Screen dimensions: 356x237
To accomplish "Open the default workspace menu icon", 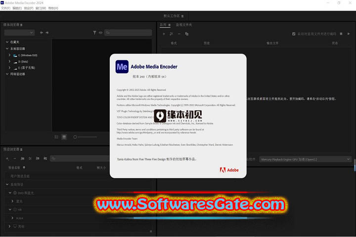I will (x=182, y=16).
